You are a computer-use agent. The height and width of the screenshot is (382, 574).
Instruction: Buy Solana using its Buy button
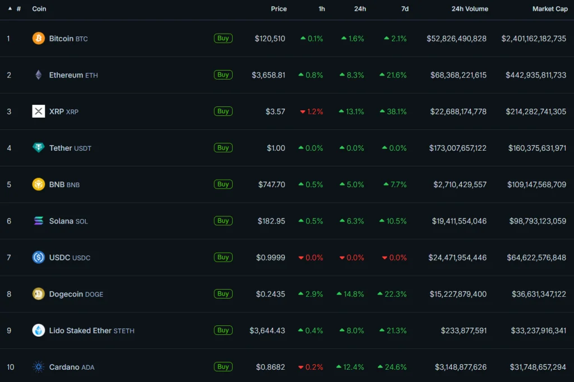(x=223, y=221)
